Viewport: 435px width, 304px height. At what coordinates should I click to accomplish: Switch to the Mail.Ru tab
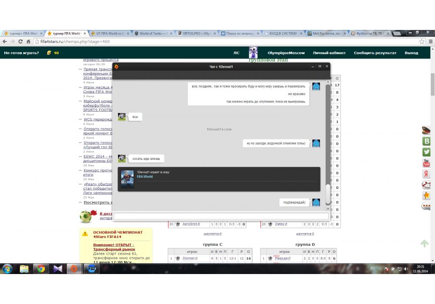tap(327, 33)
